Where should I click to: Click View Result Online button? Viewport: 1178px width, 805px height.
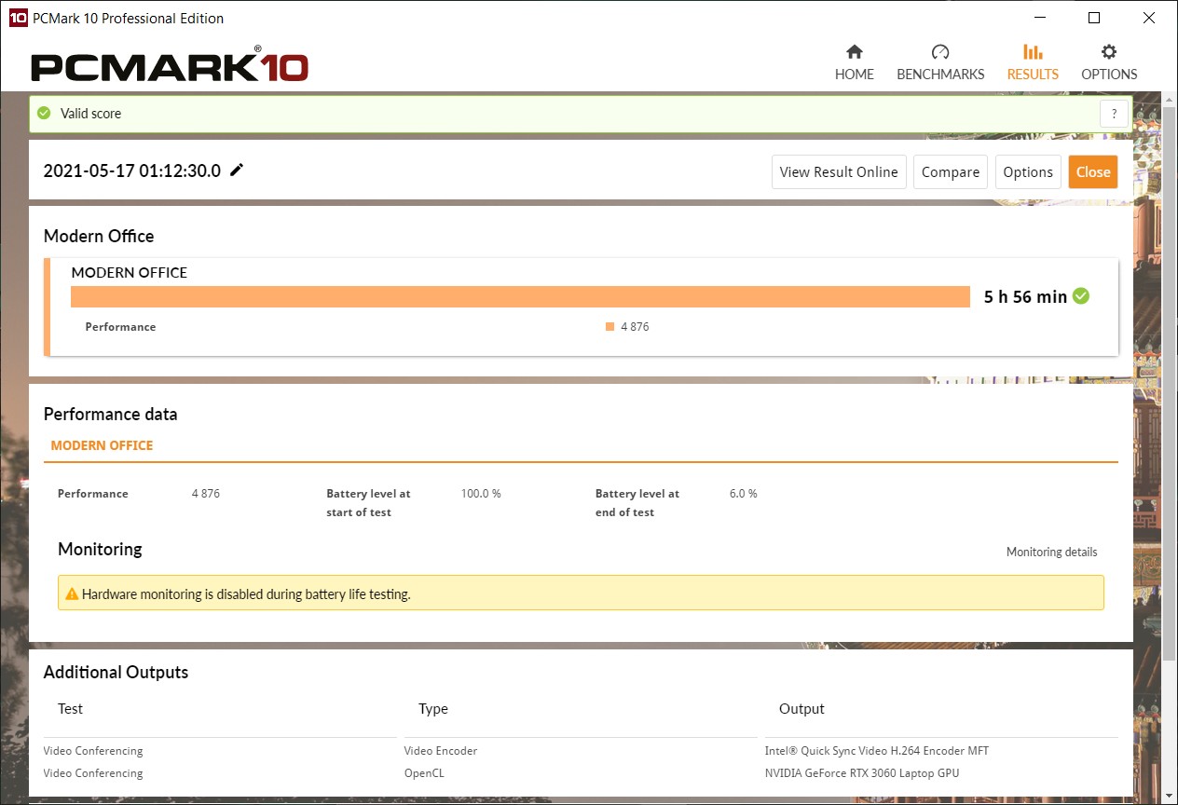(838, 172)
